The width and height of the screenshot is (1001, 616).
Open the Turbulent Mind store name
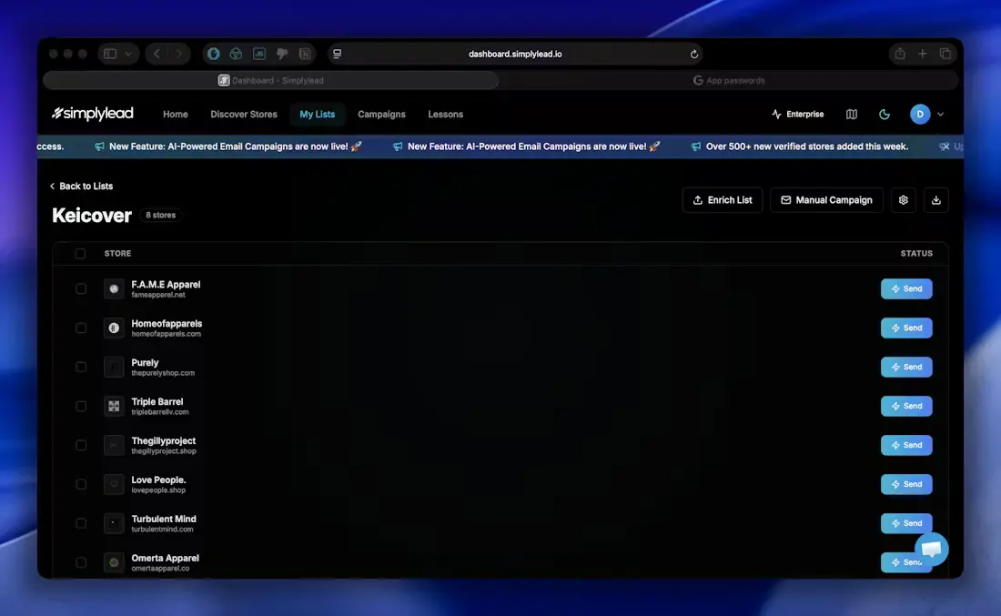[x=164, y=519]
